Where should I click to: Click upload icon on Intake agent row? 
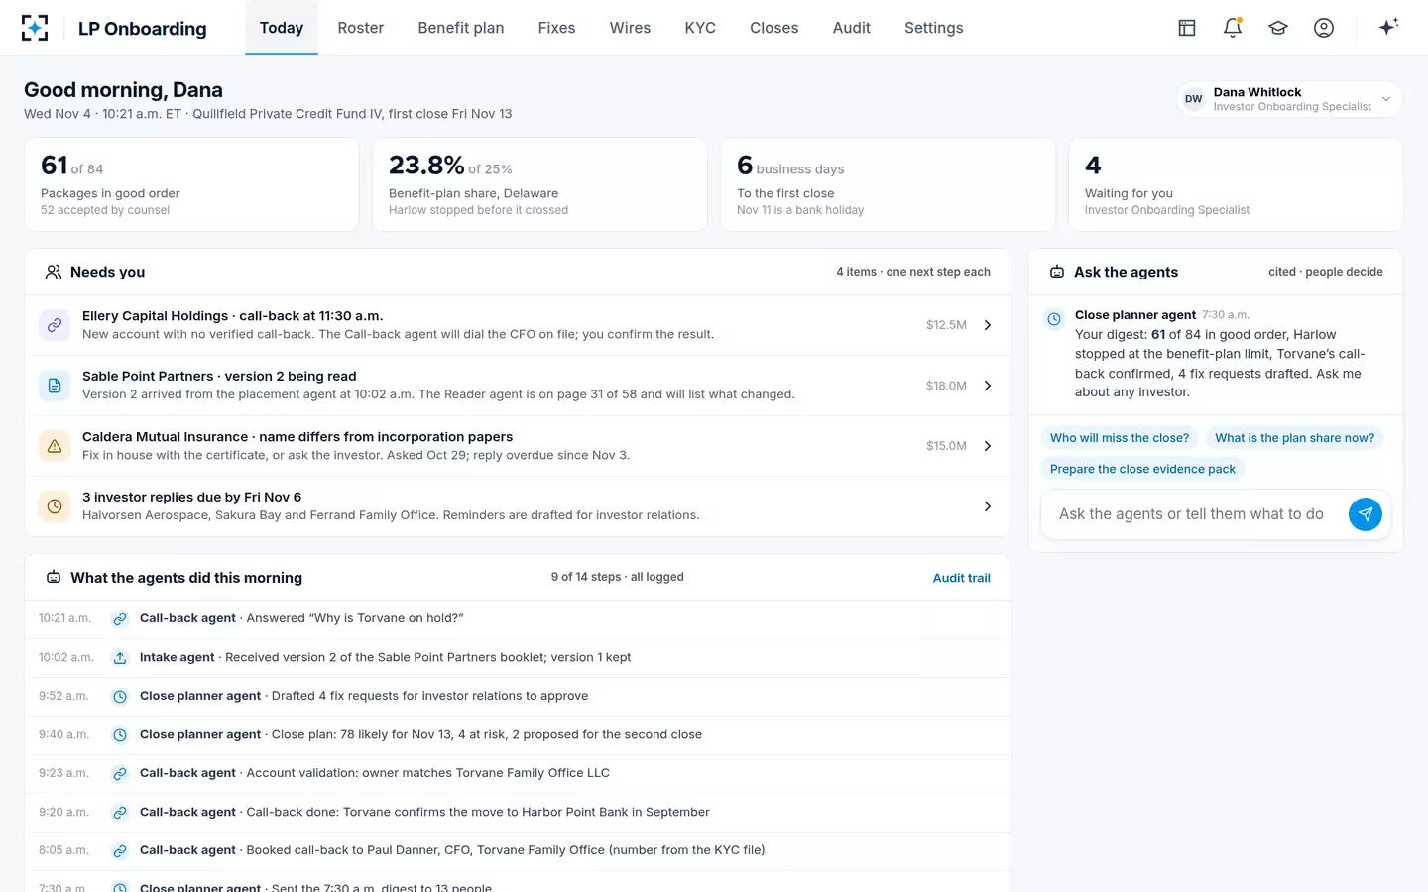coord(120,658)
